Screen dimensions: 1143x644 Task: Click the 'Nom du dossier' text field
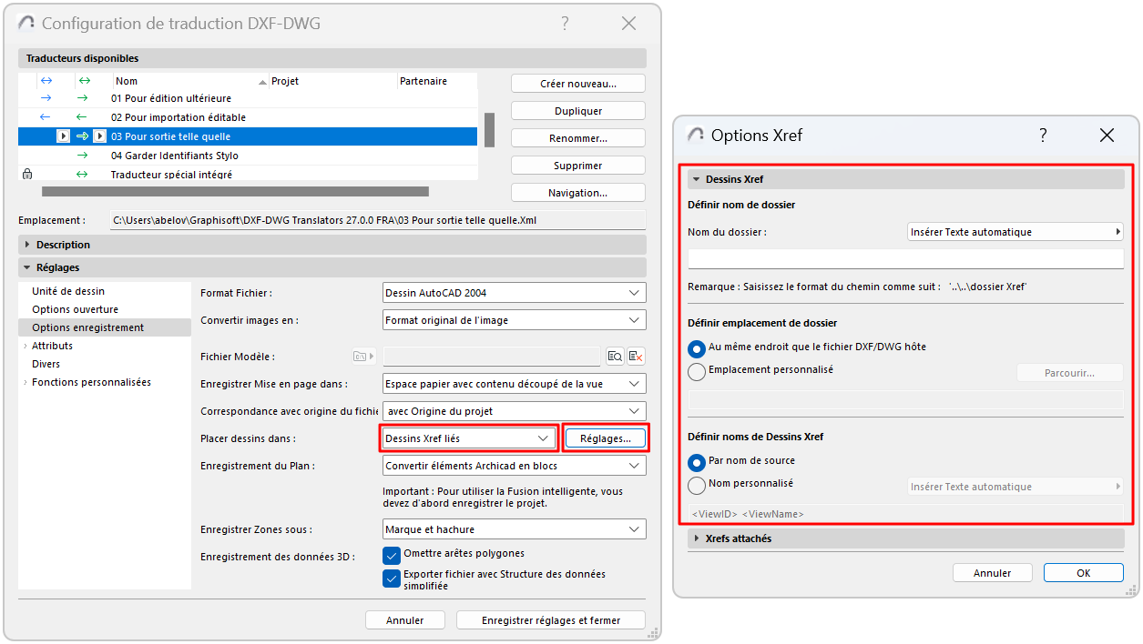[x=905, y=259]
